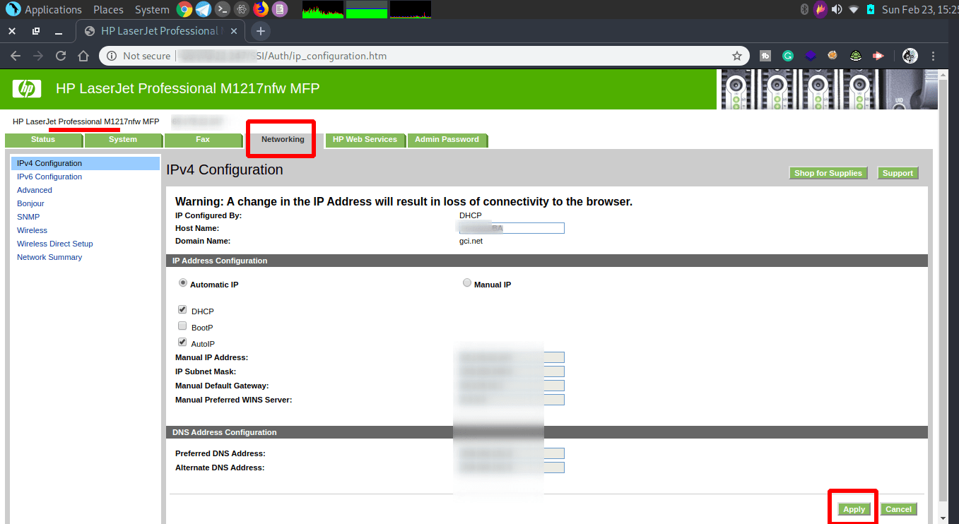959x524 pixels.
Task: Open the red video-arrow extension
Action: click(x=878, y=56)
